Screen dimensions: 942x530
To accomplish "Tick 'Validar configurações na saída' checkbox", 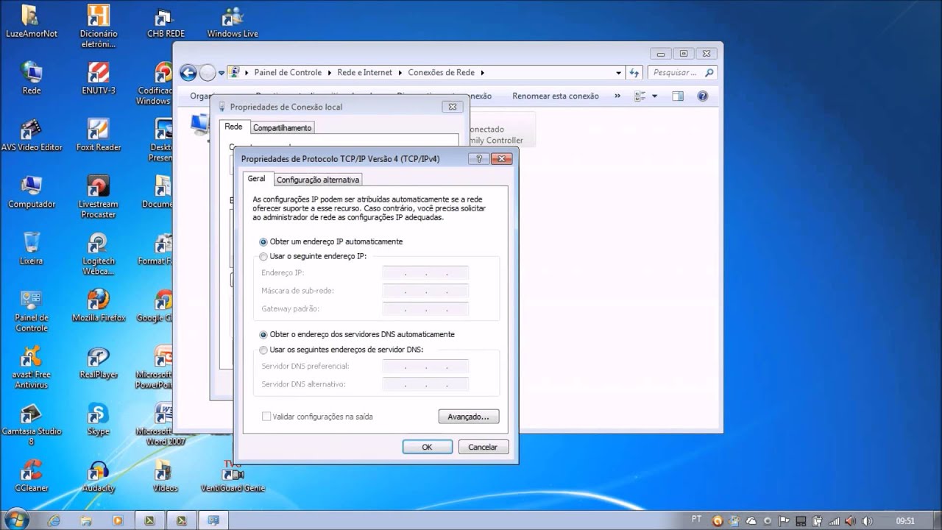I will (x=266, y=417).
